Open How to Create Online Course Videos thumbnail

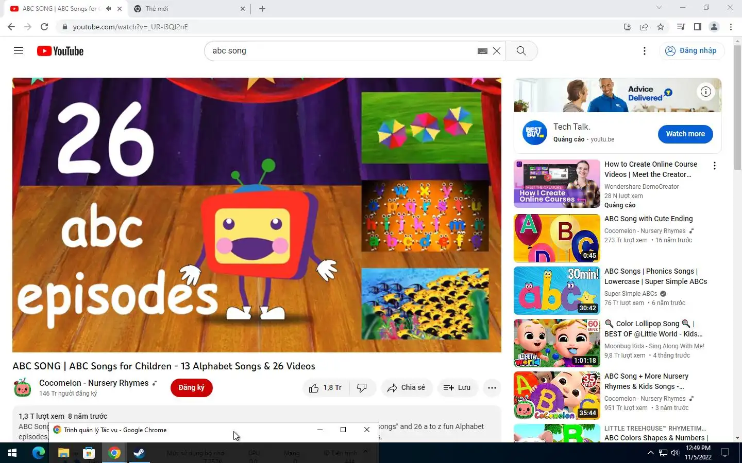click(557, 184)
